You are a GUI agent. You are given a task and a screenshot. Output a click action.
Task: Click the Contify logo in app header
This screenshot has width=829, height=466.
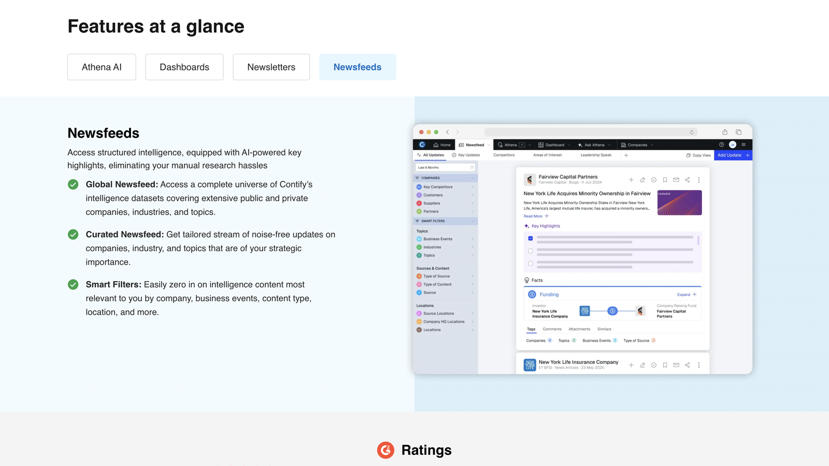[422, 144]
